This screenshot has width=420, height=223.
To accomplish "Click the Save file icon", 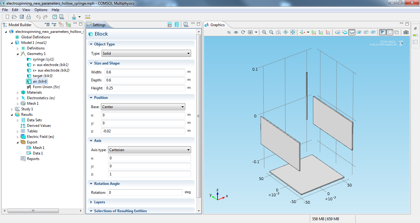I will coord(22,17).
